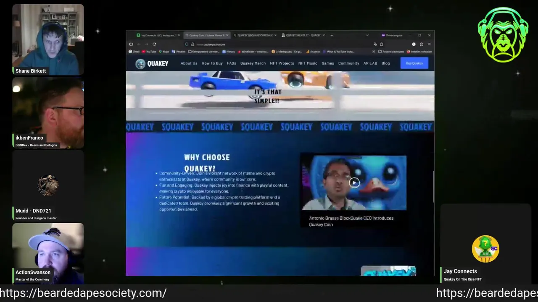Open AR LAB in site navigation
The image size is (538, 302).
(370, 63)
